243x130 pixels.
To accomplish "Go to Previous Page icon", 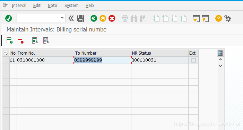I will (x=165, y=18).
